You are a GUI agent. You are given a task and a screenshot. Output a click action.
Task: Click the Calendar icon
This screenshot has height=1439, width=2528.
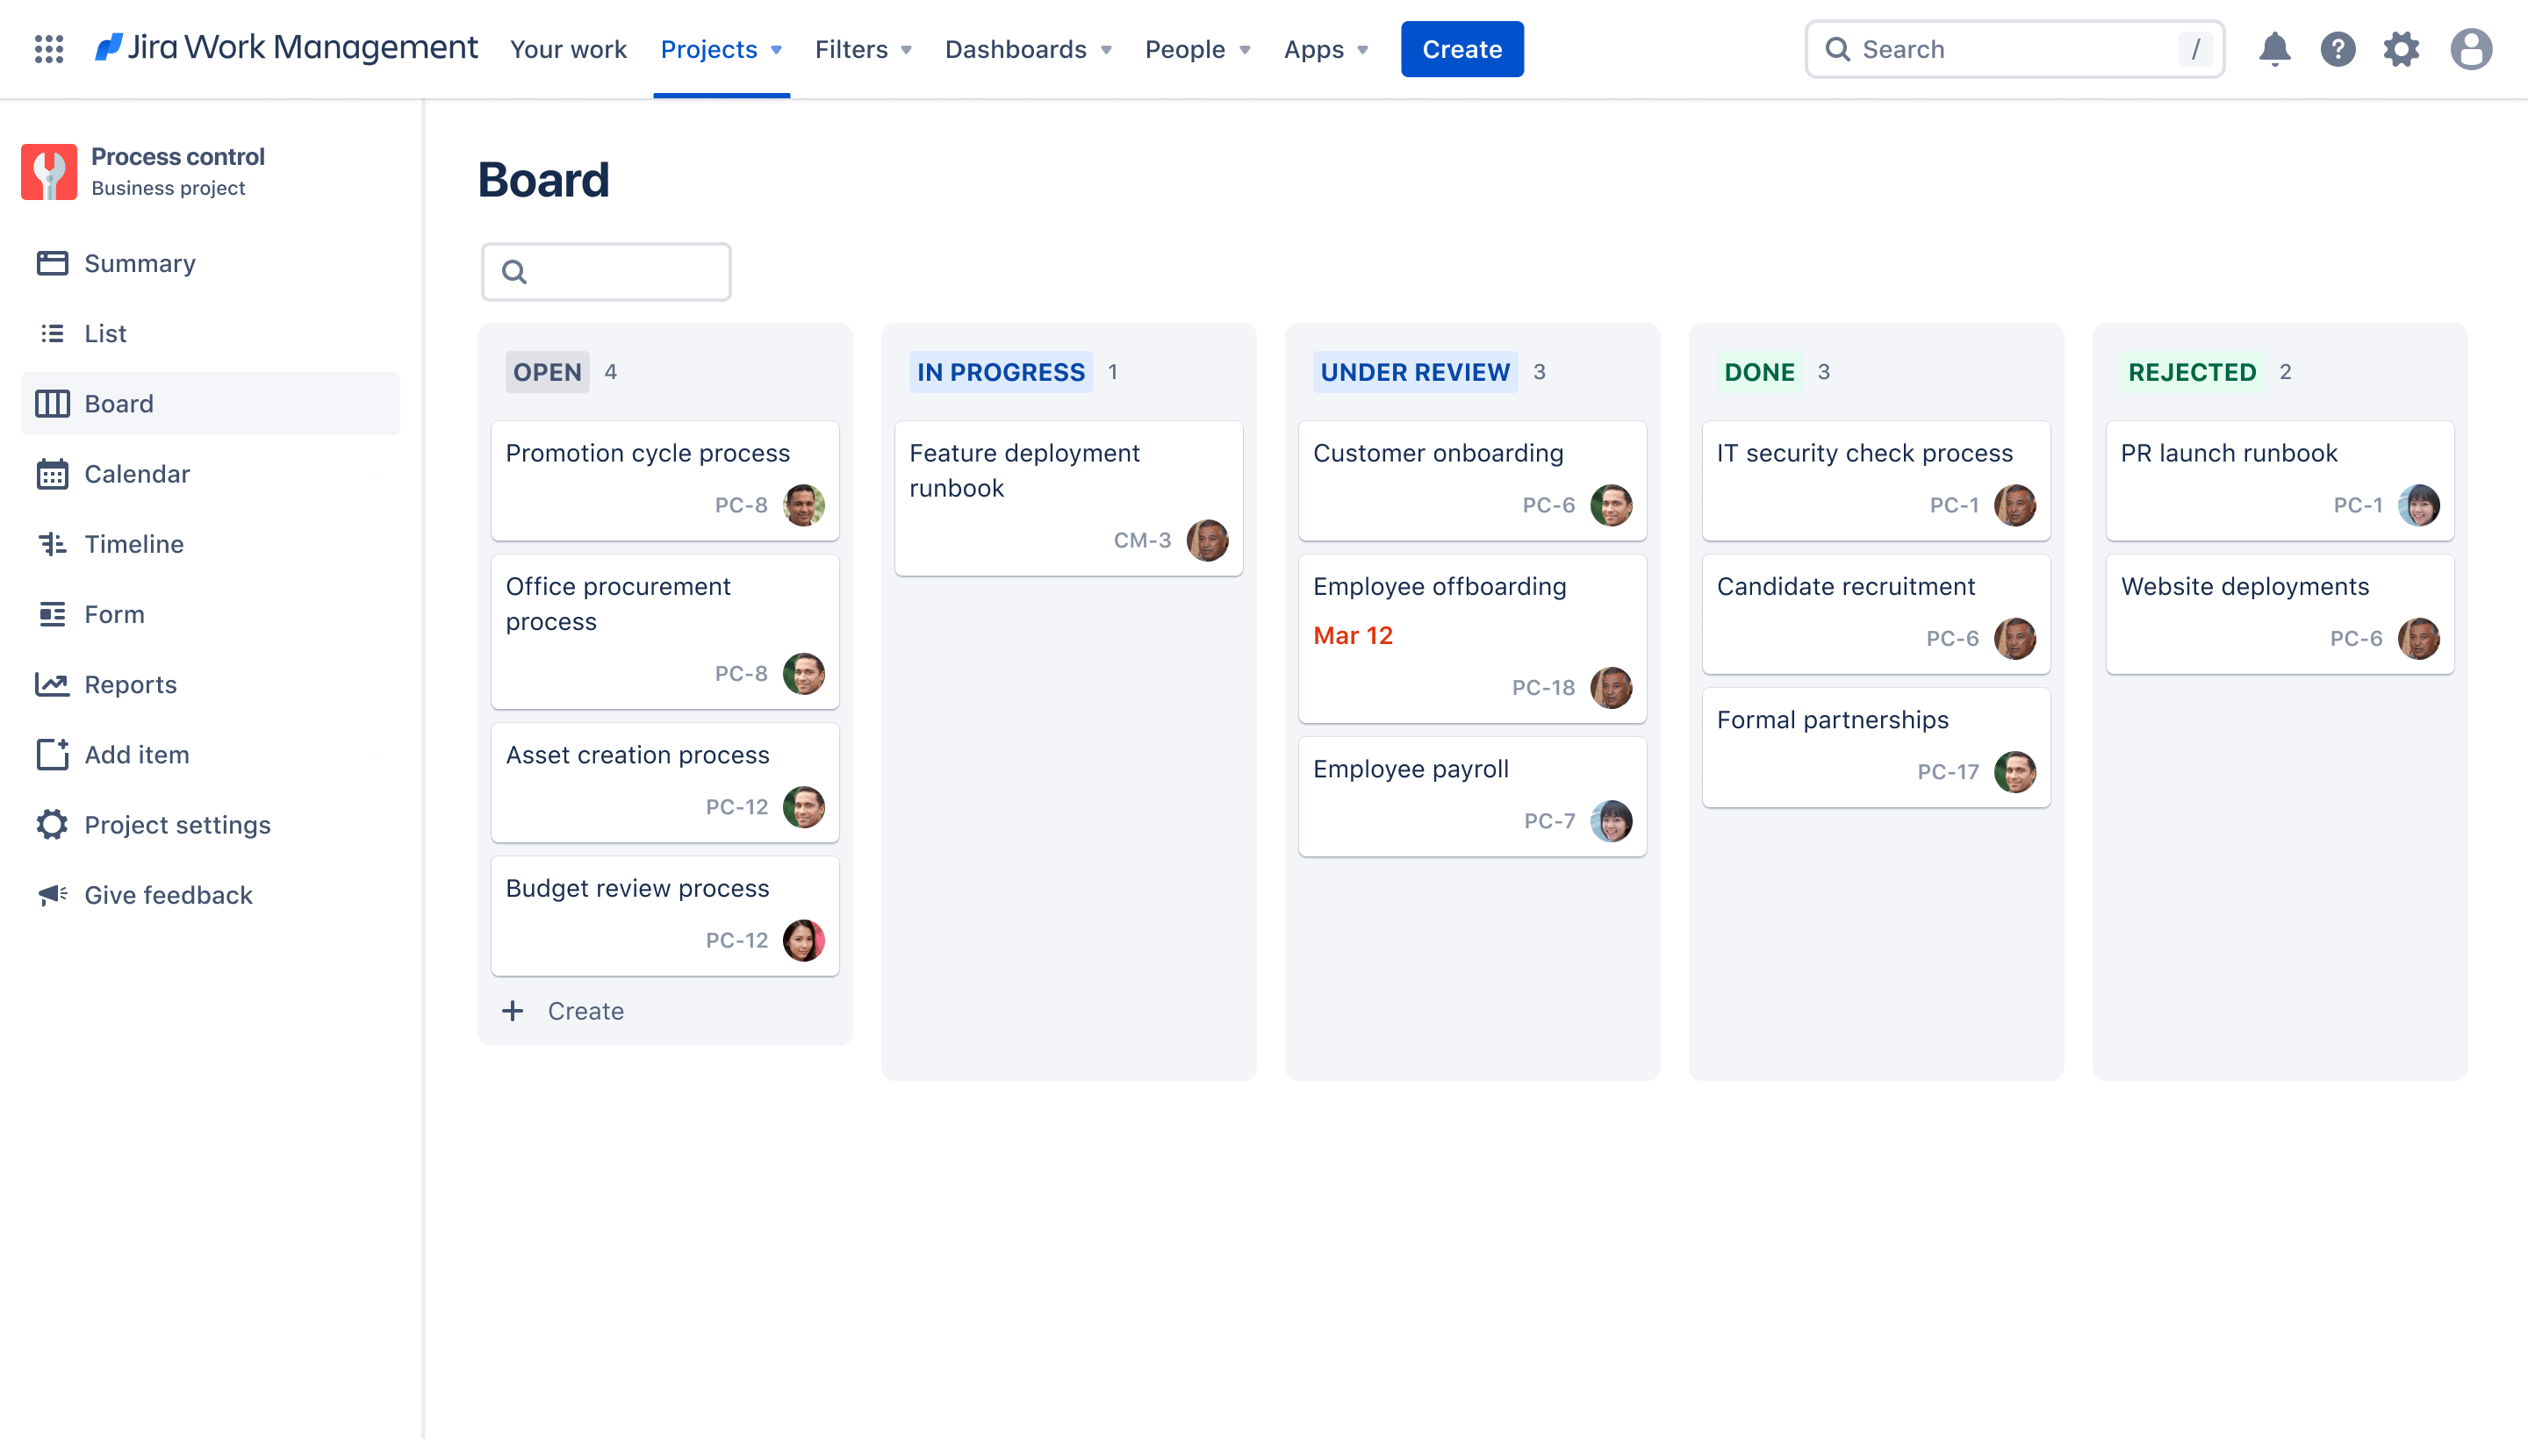(x=52, y=472)
